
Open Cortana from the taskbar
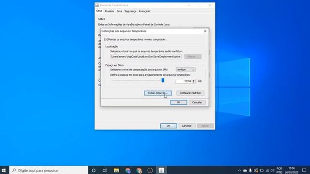93,170
